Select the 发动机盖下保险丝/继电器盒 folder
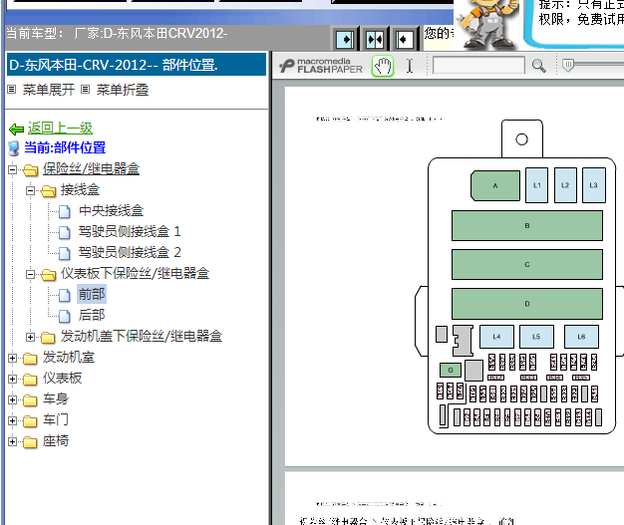624x525 pixels. (142, 336)
